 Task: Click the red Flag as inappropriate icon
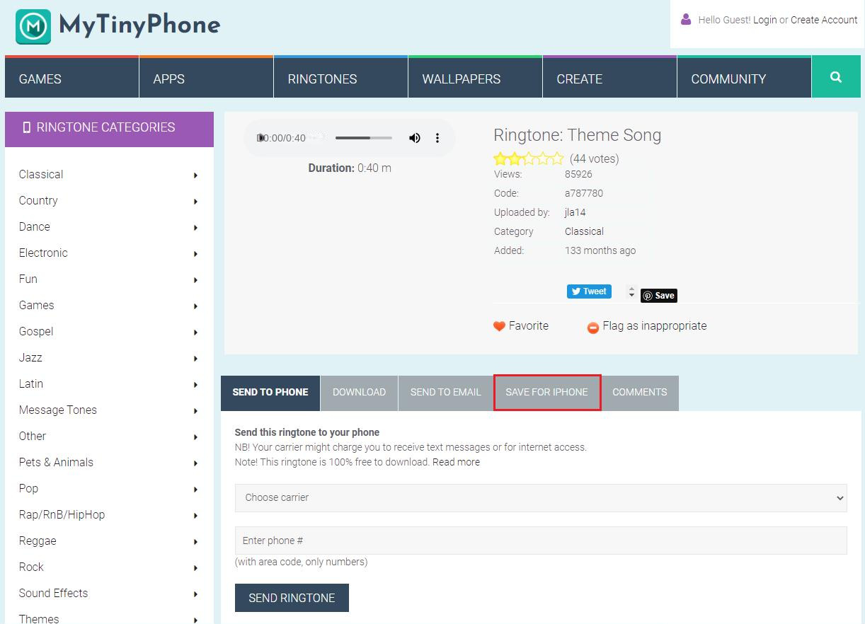[x=593, y=328]
